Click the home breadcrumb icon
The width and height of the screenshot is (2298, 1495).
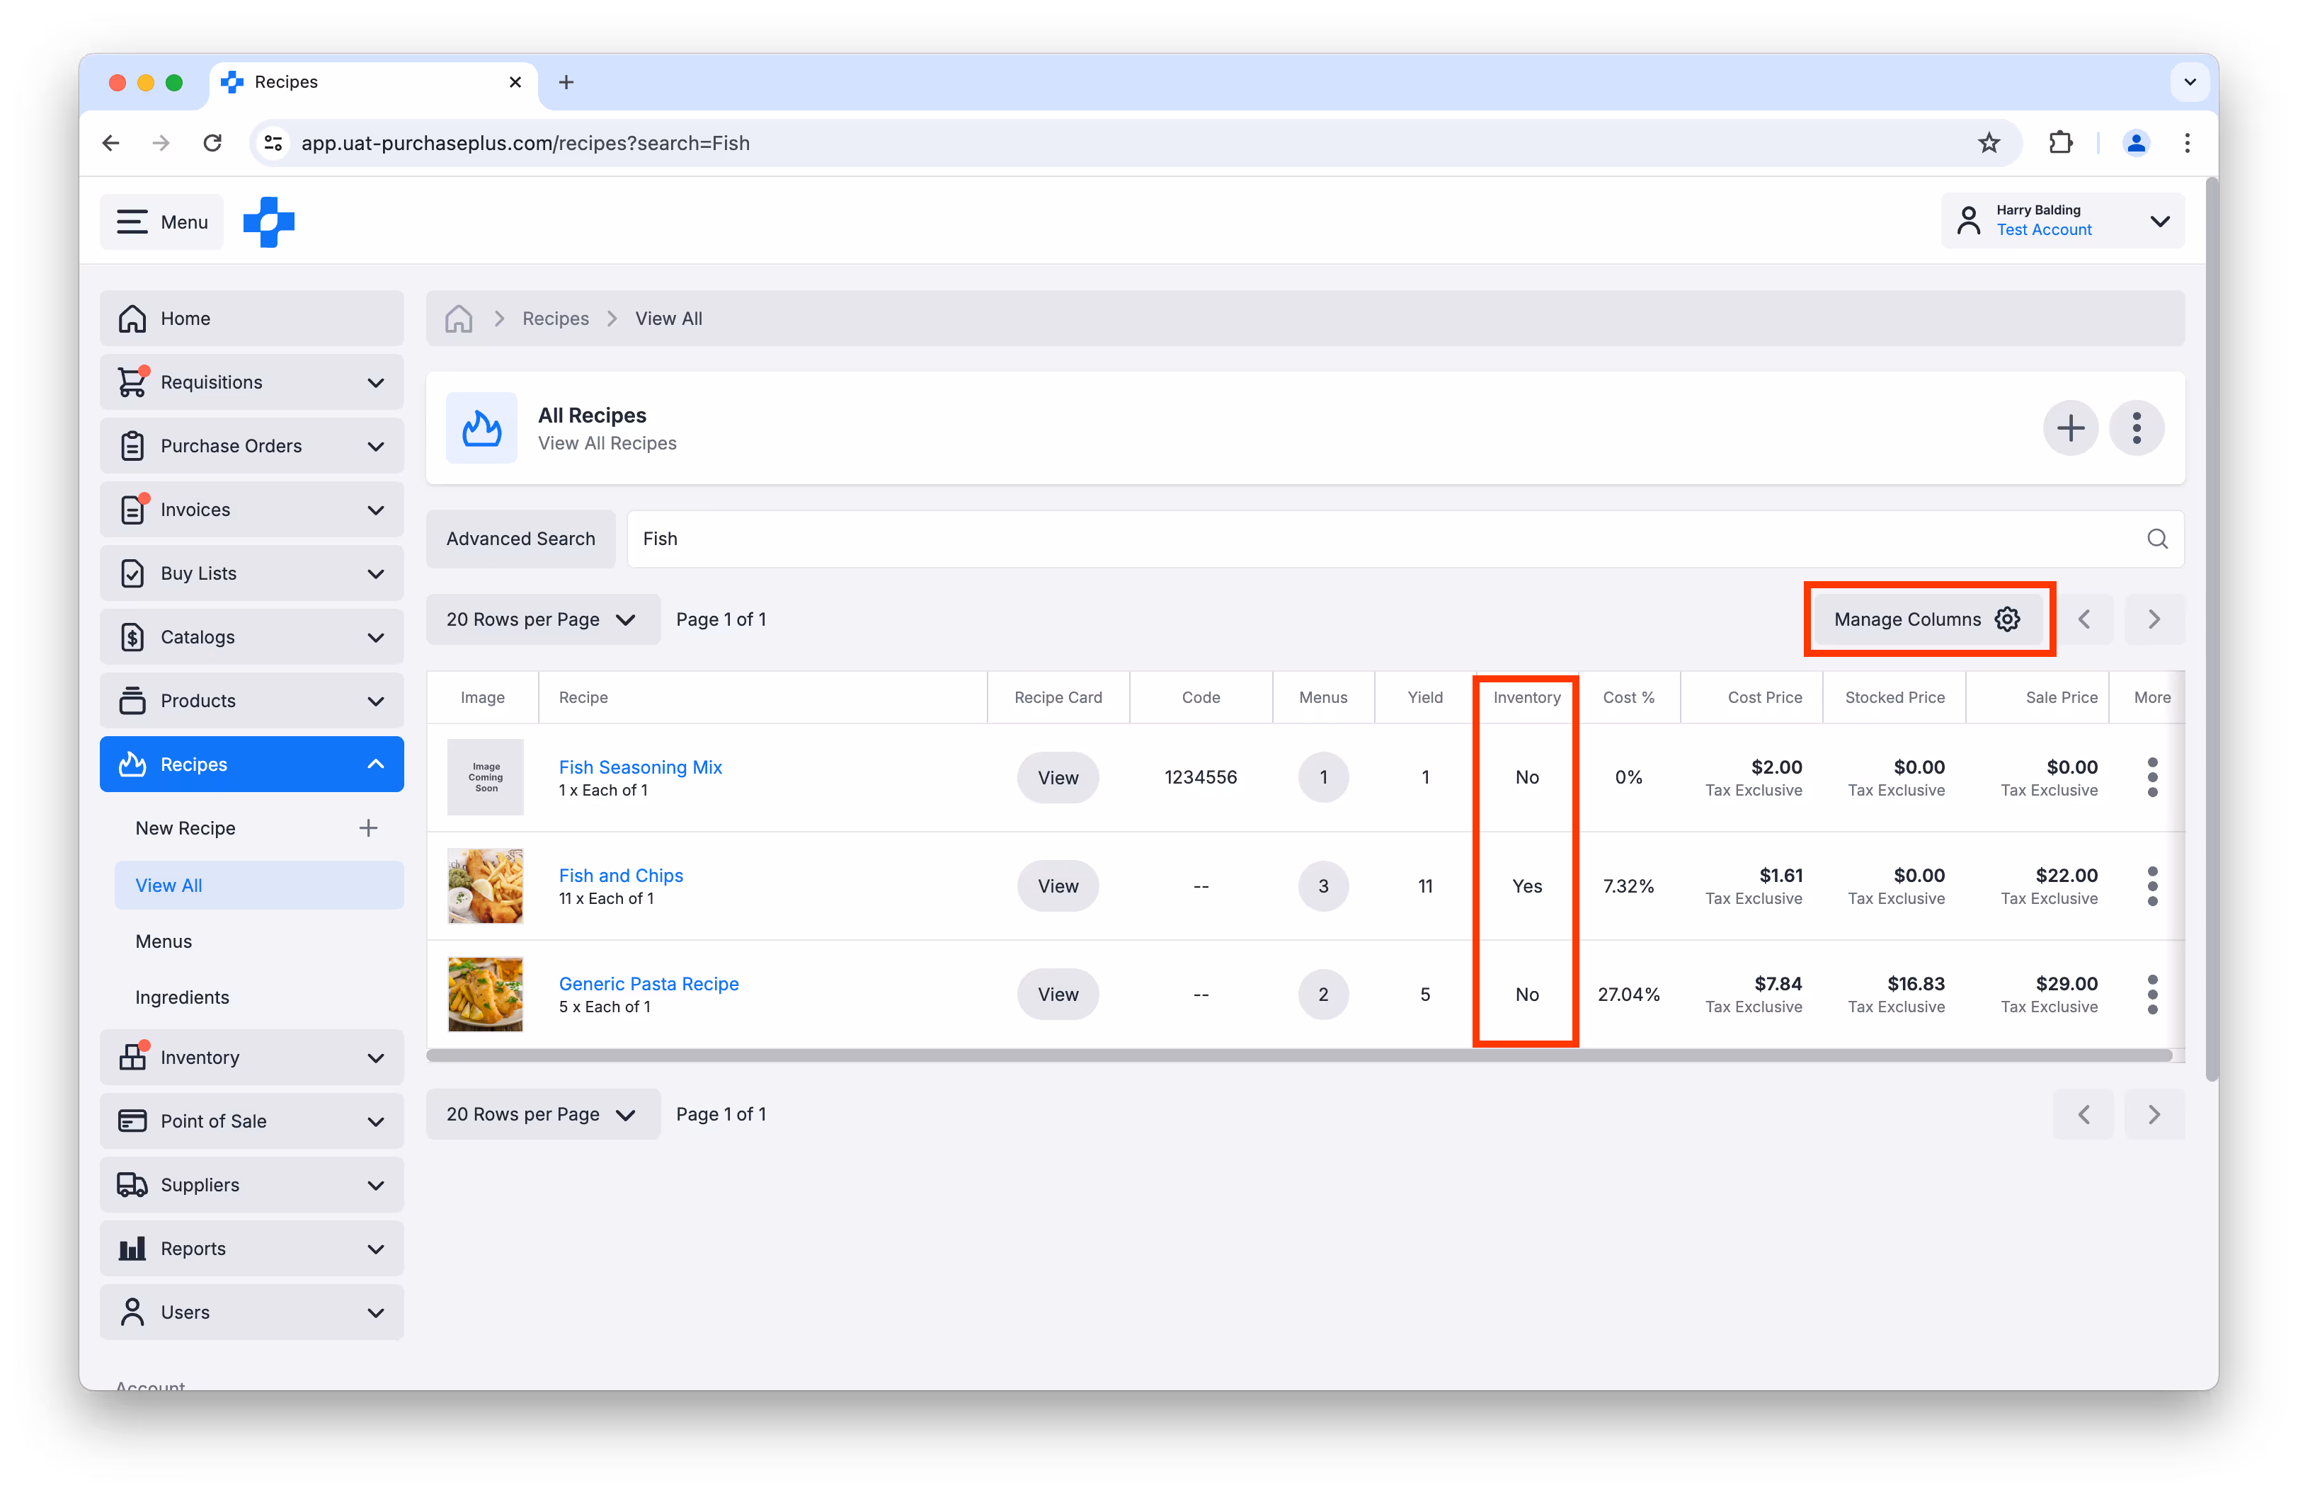coord(459,319)
